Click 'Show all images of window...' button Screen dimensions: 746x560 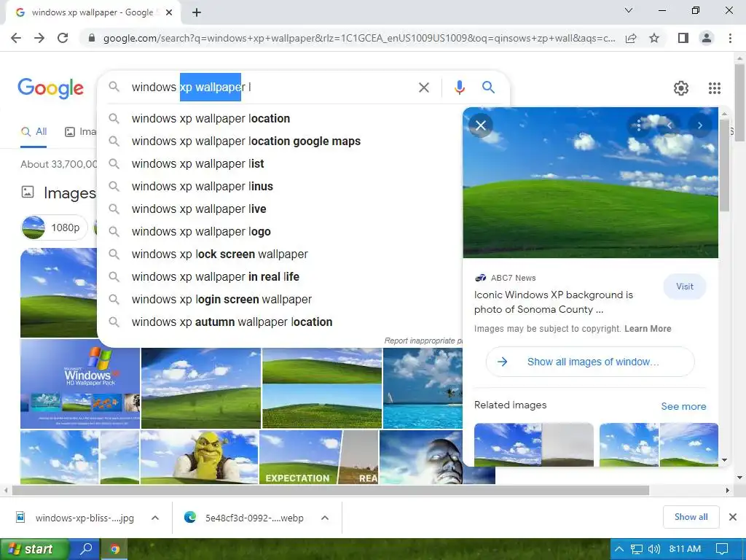click(590, 362)
